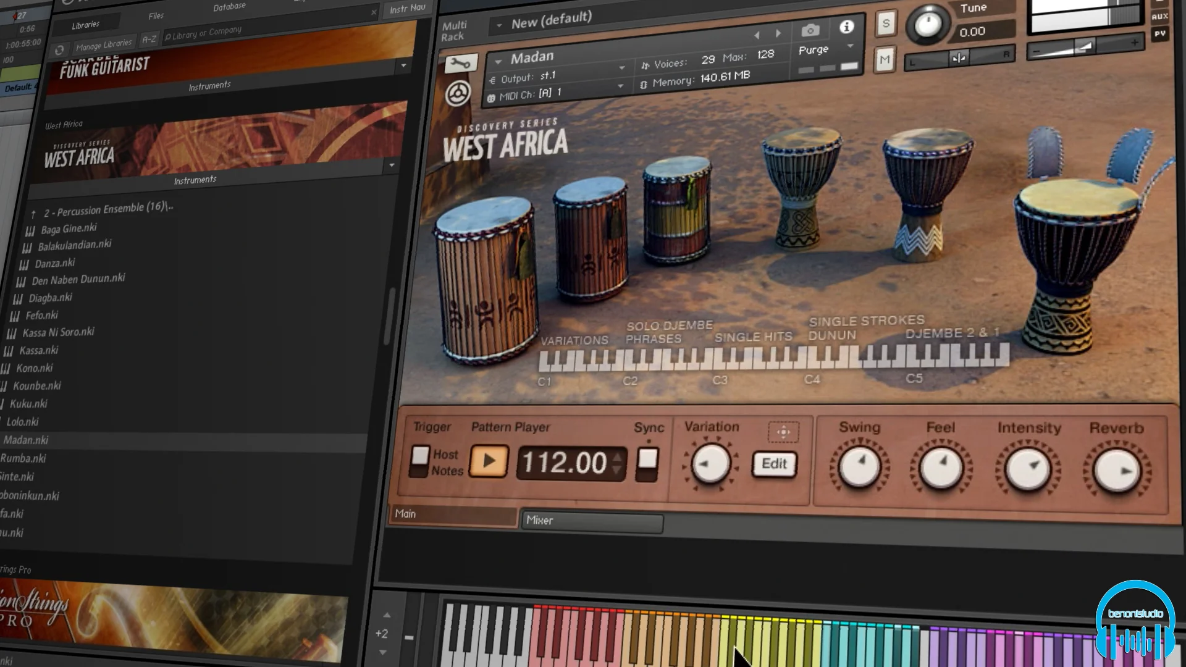Select Danza.nki
Screen dimensions: 1186x667
(x=54, y=264)
